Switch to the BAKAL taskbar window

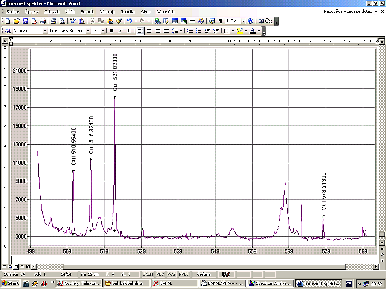(x=175, y=283)
